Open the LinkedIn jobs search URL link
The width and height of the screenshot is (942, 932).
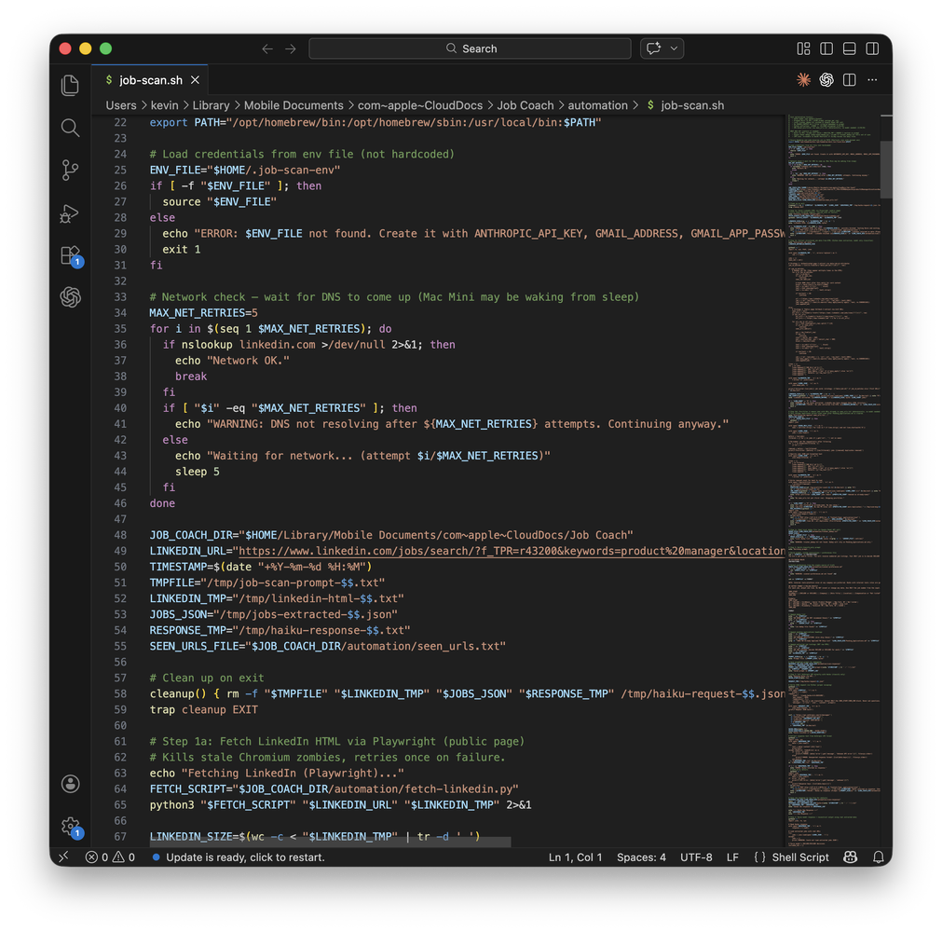pyautogui.click(x=512, y=551)
